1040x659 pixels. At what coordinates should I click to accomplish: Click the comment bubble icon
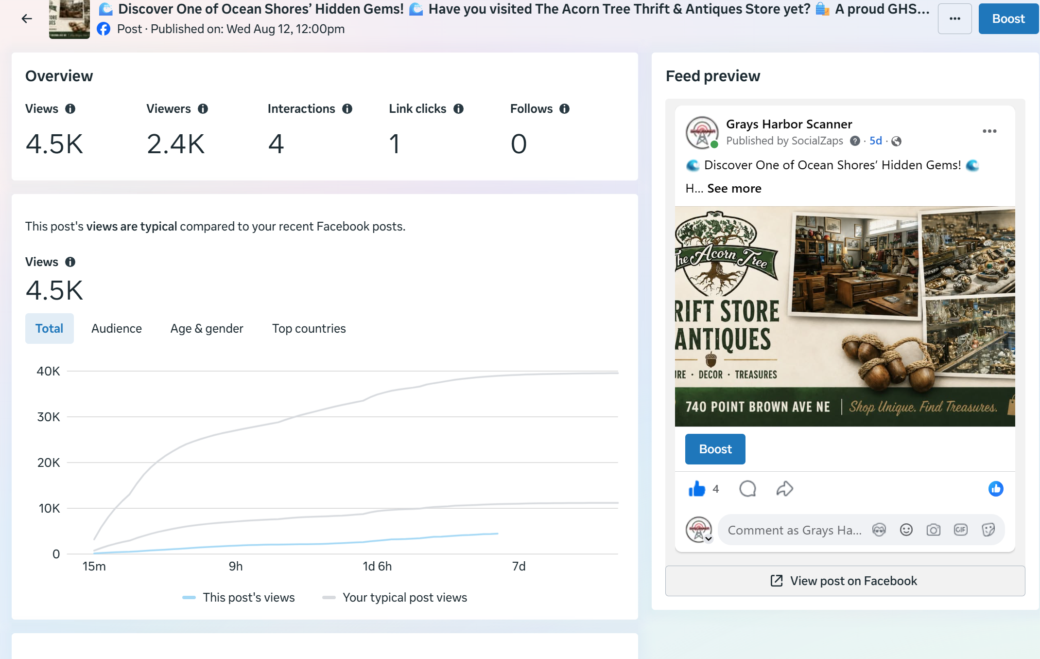747,489
